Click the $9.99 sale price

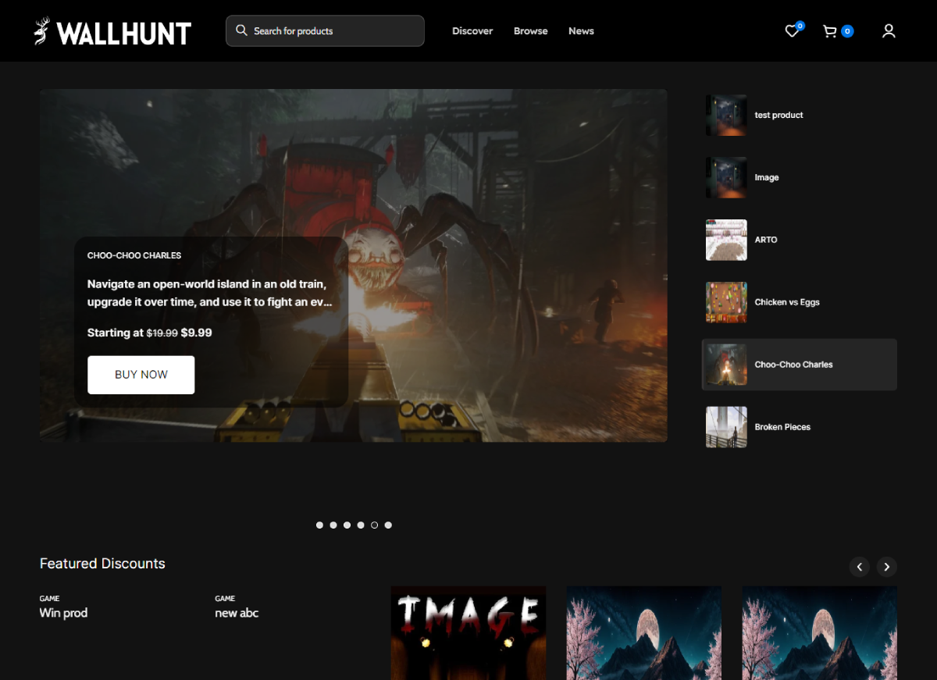pyautogui.click(x=196, y=333)
